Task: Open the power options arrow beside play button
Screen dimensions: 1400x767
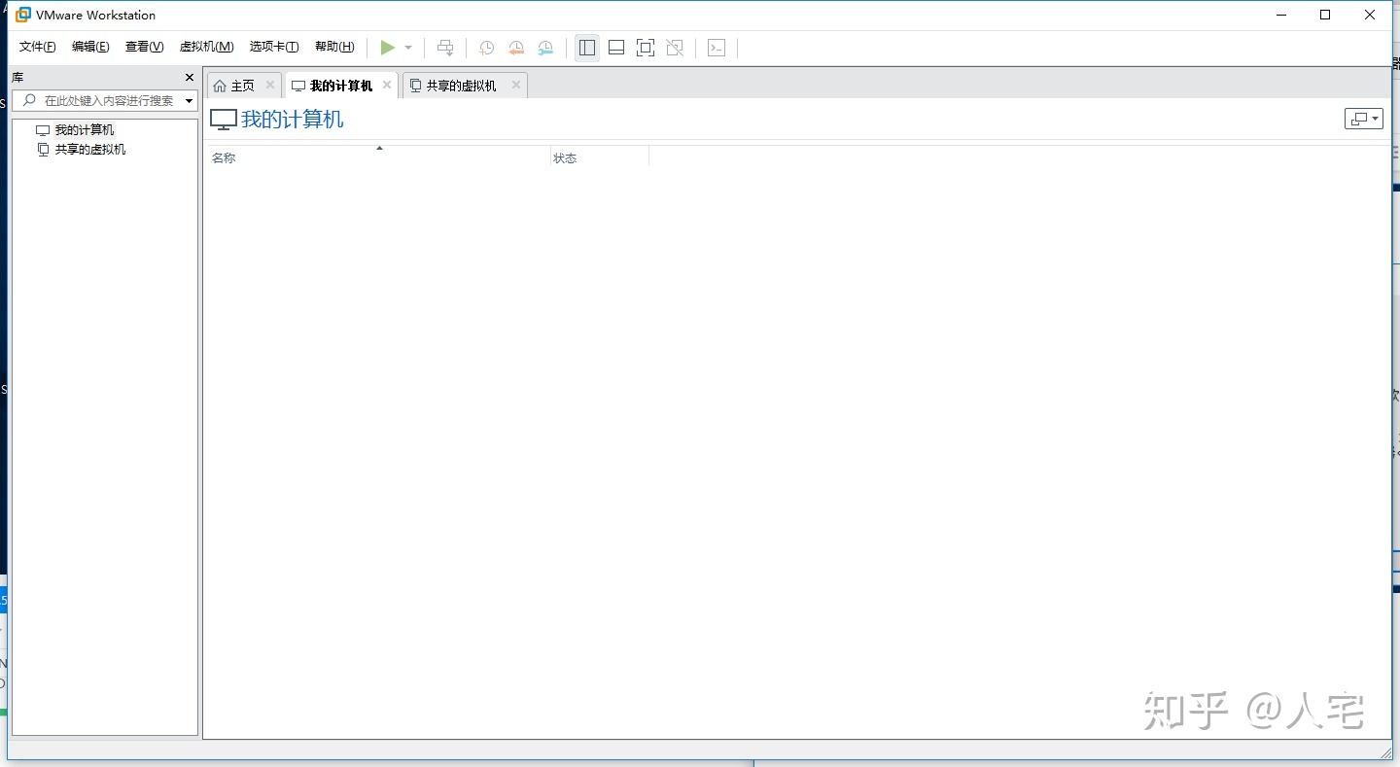Action: tap(408, 48)
